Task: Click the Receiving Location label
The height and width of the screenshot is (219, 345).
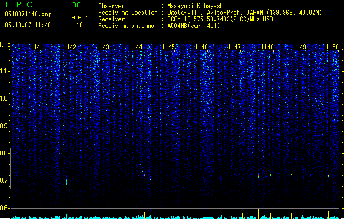Action: [x=128, y=13]
